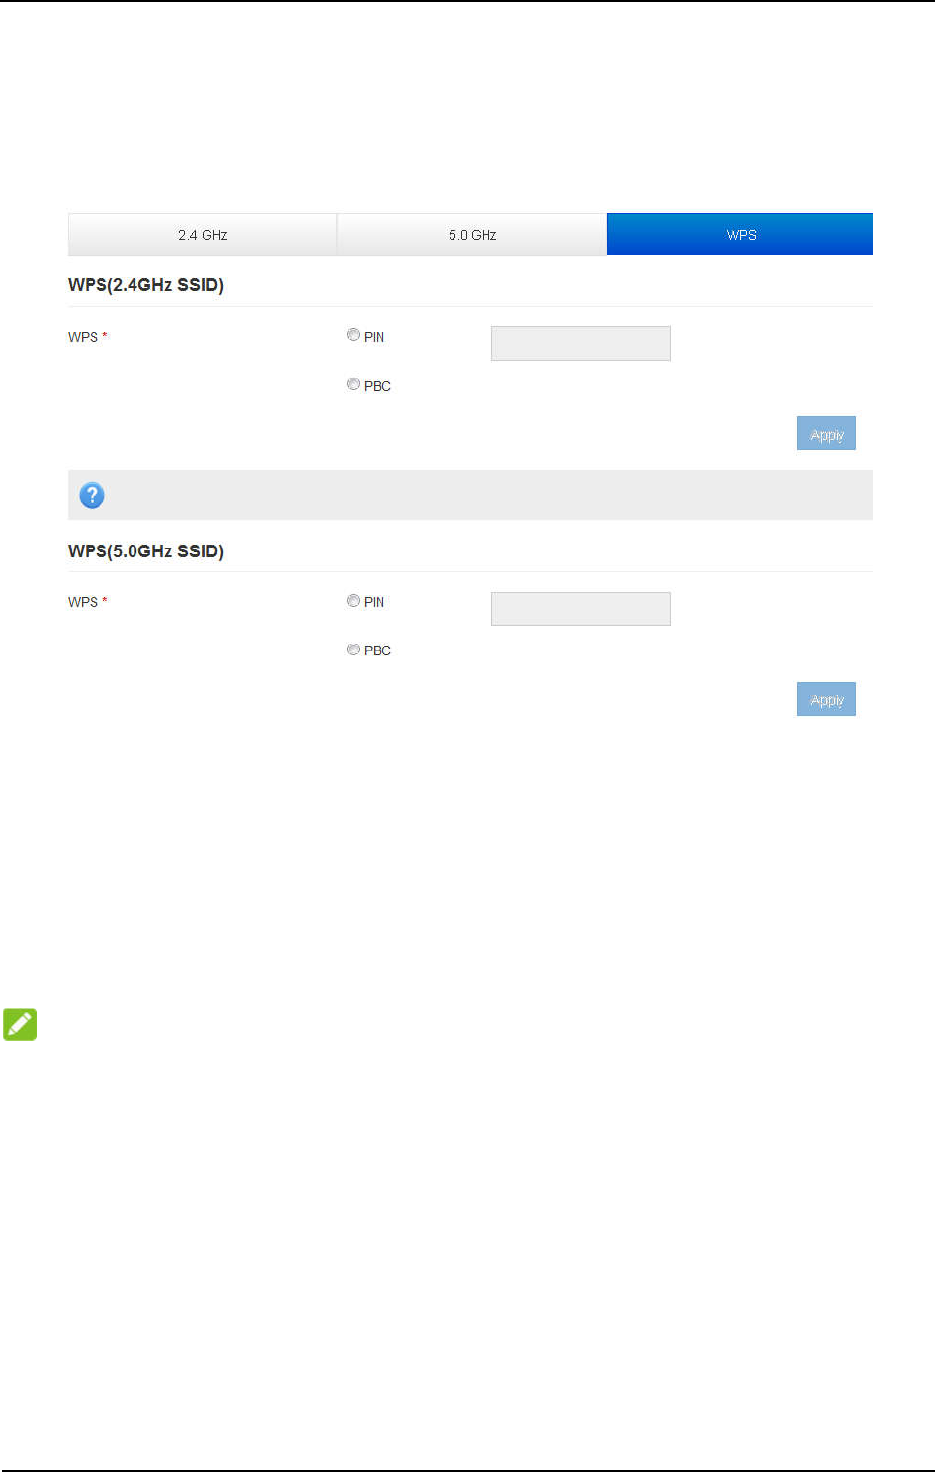Click the WPS(5.0GHz SSID) section heading

point(145,551)
